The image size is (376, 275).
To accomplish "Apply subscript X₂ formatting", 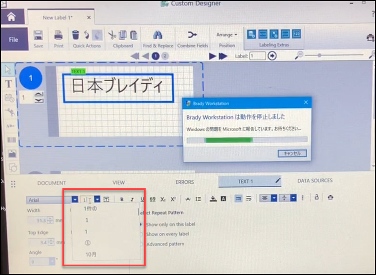I will pos(163,199).
